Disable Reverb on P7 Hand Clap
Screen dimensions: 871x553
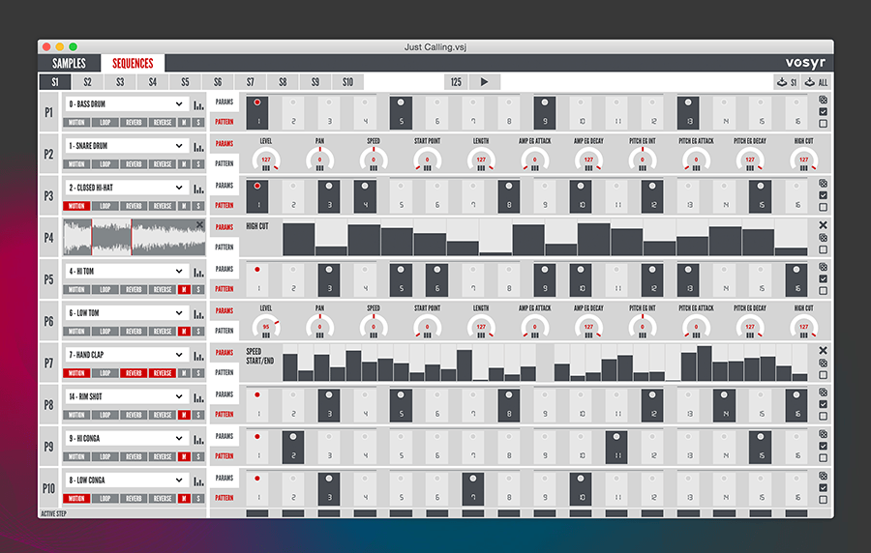(x=134, y=373)
